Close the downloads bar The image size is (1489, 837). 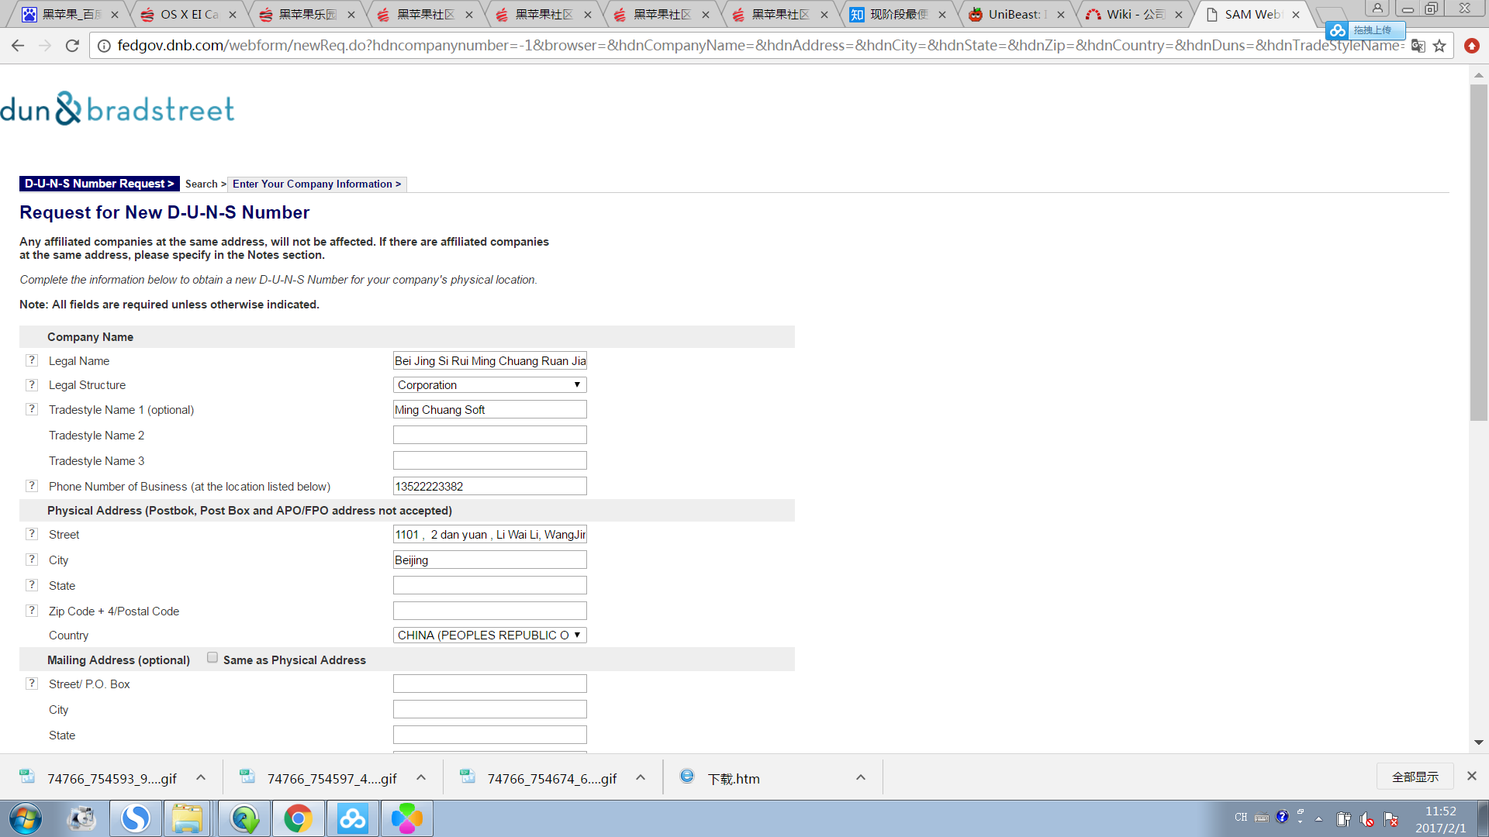(1471, 776)
